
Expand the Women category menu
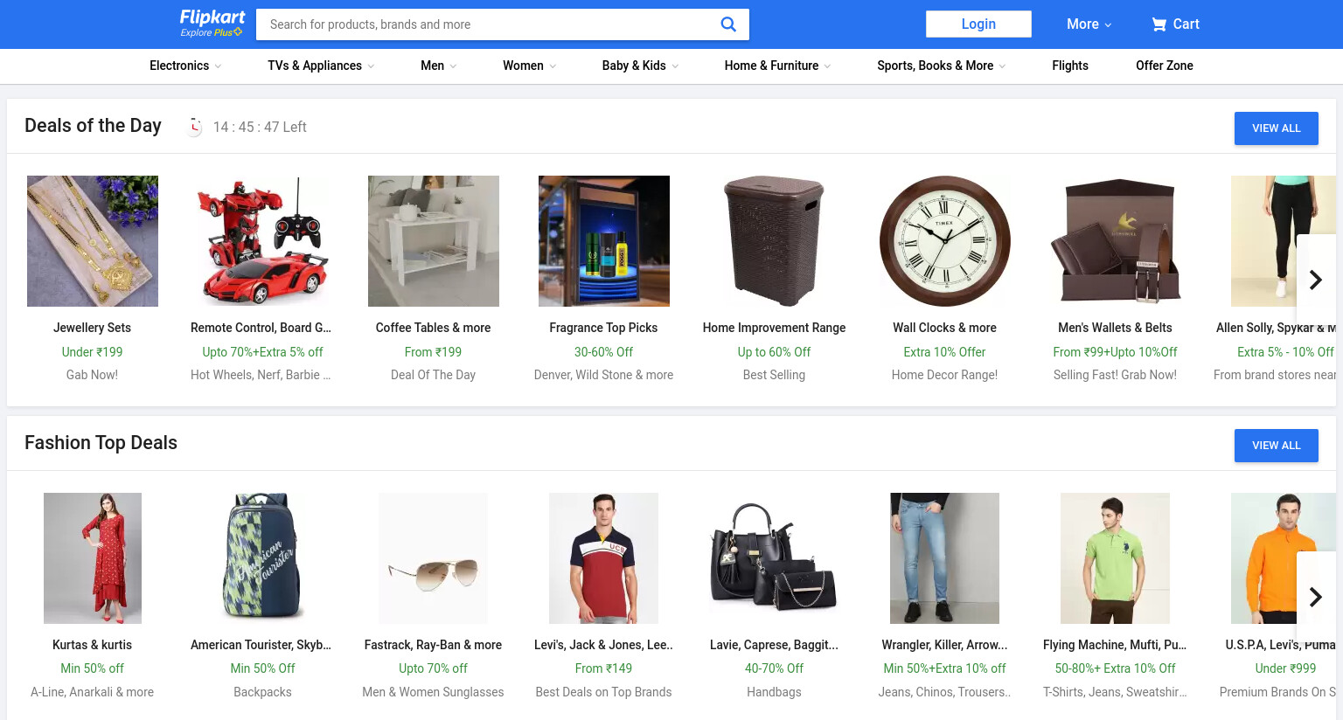click(529, 66)
